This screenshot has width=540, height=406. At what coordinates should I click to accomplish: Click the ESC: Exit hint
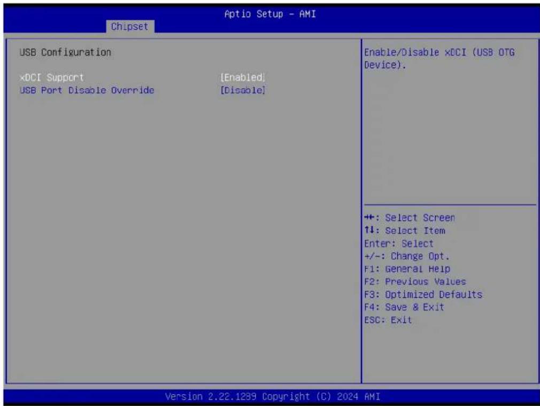tap(388, 320)
